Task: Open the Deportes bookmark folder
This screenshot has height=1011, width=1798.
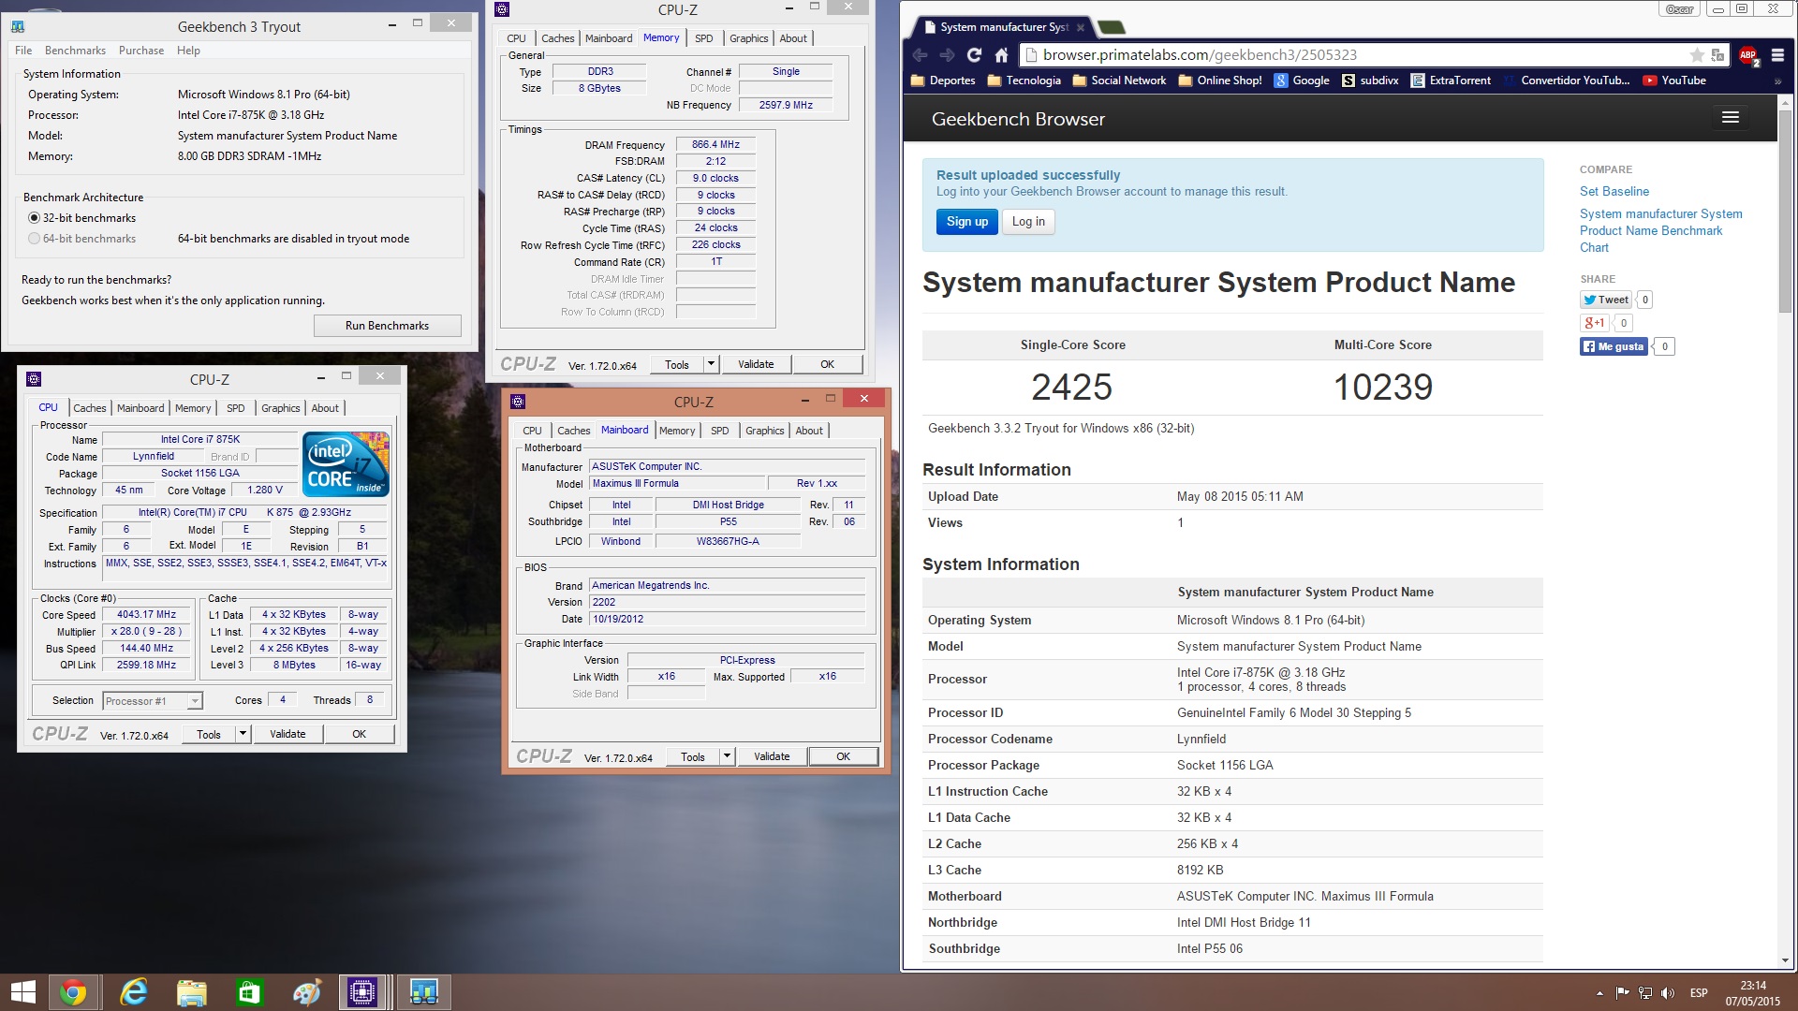Action: 943,81
